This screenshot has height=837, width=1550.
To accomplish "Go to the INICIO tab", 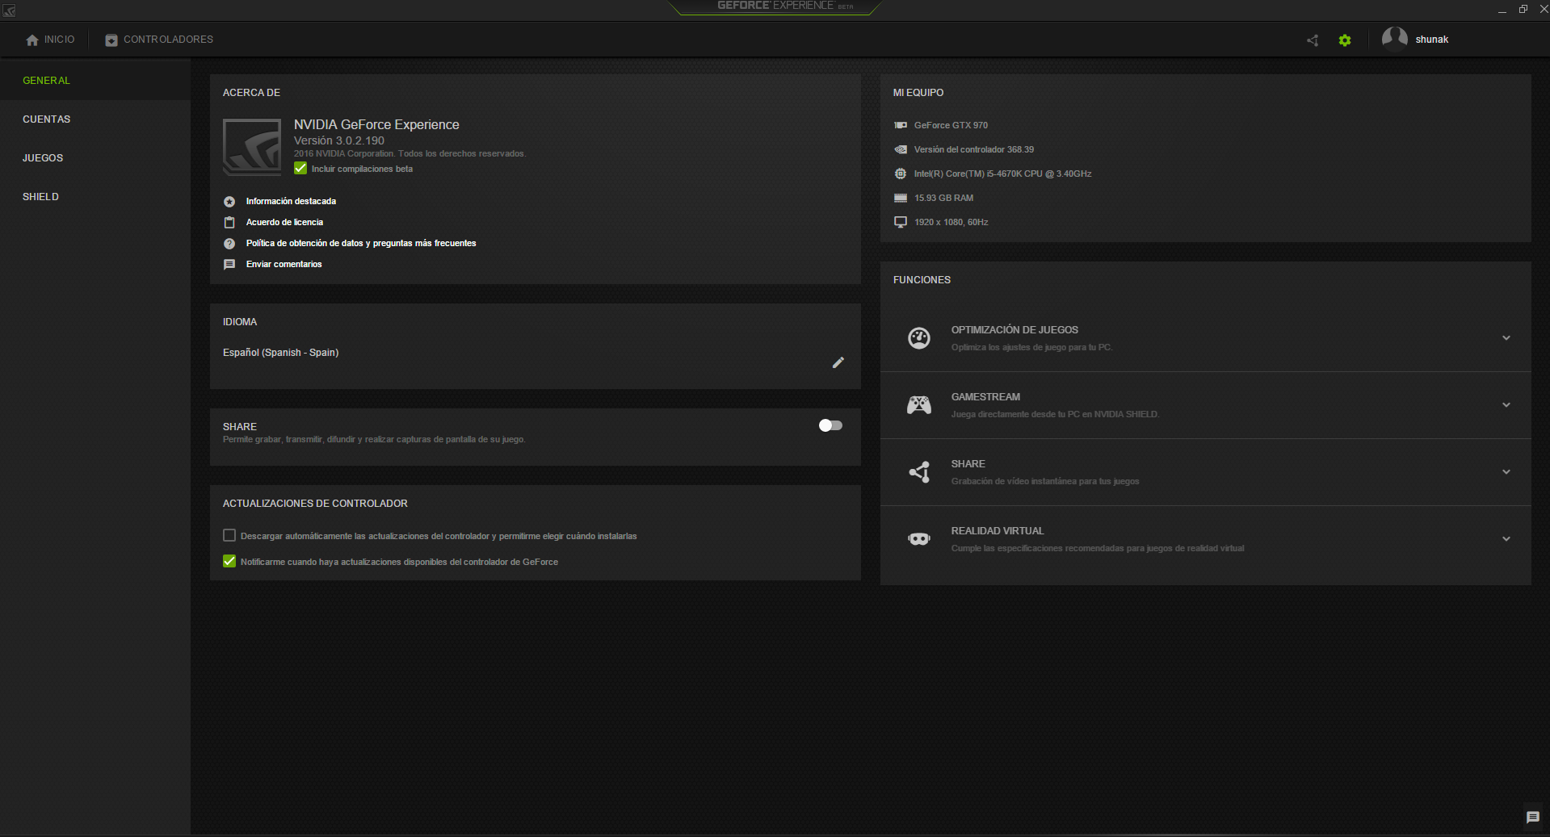I will tap(50, 40).
